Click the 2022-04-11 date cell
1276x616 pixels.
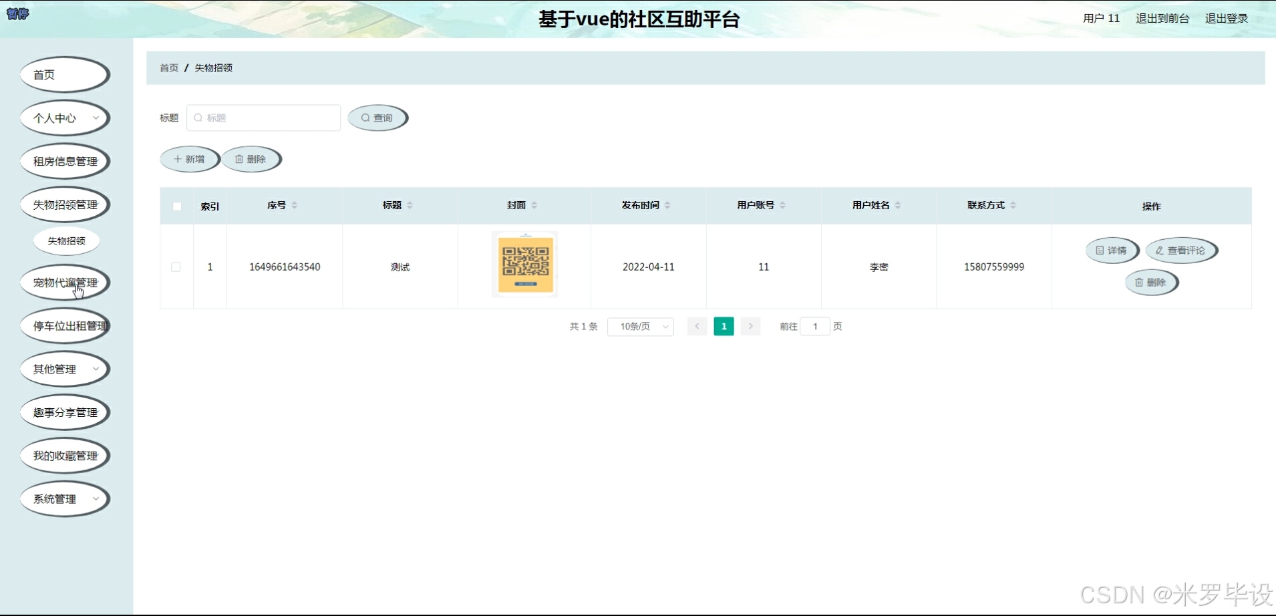click(649, 267)
